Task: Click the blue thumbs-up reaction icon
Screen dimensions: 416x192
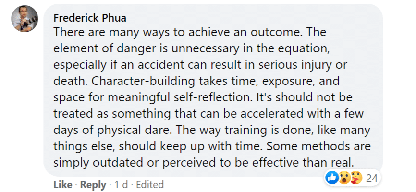Action: coord(331,178)
